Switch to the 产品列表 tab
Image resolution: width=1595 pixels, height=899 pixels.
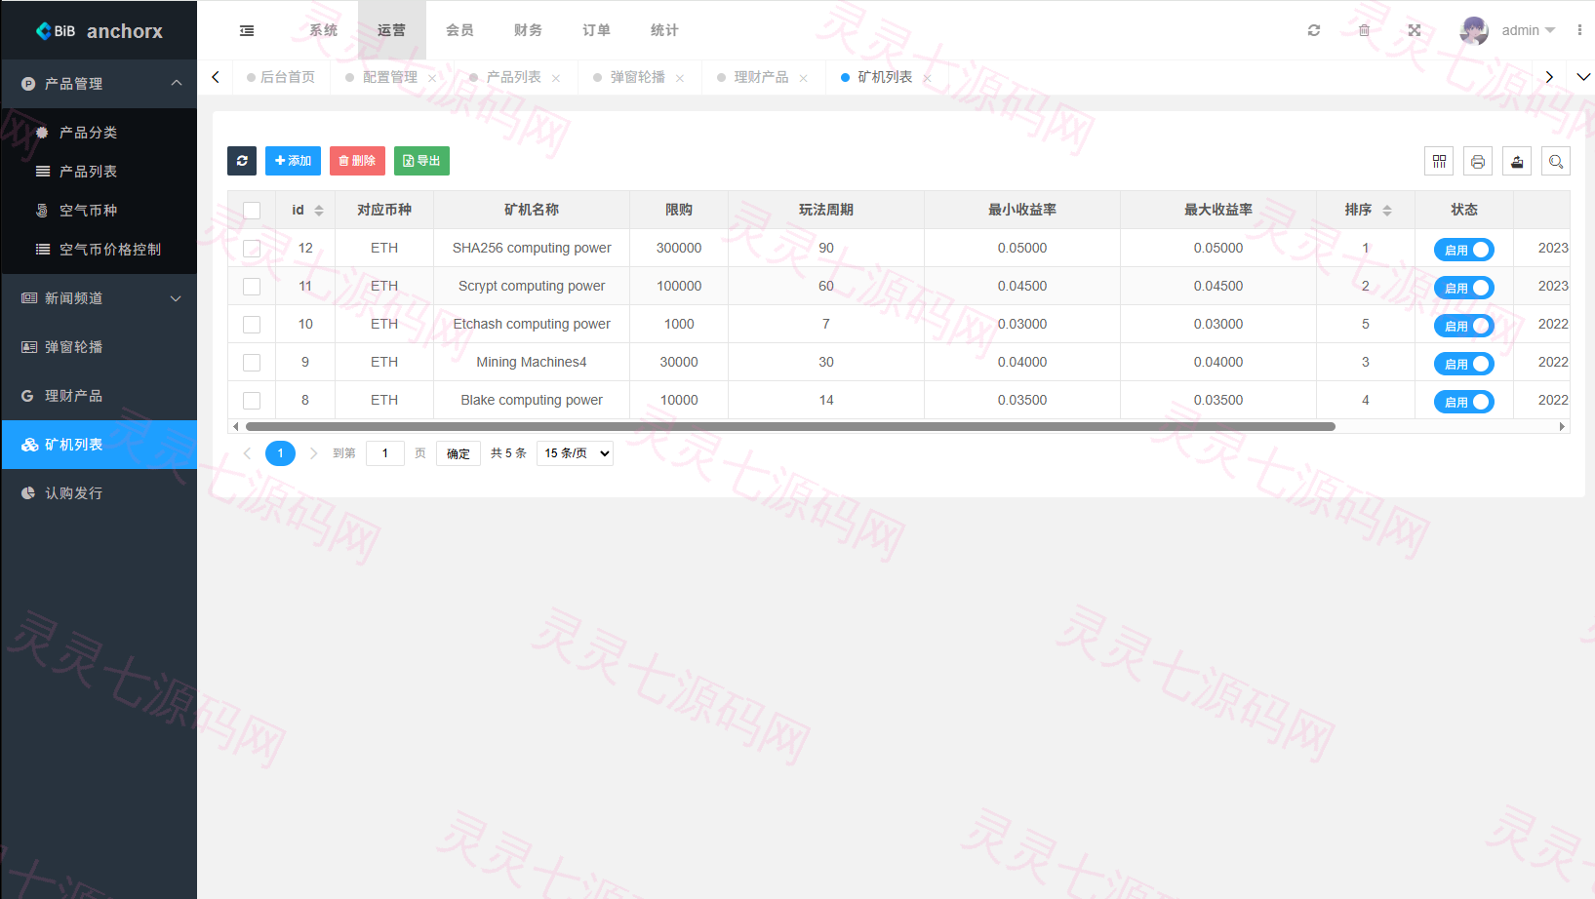(513, 77)
